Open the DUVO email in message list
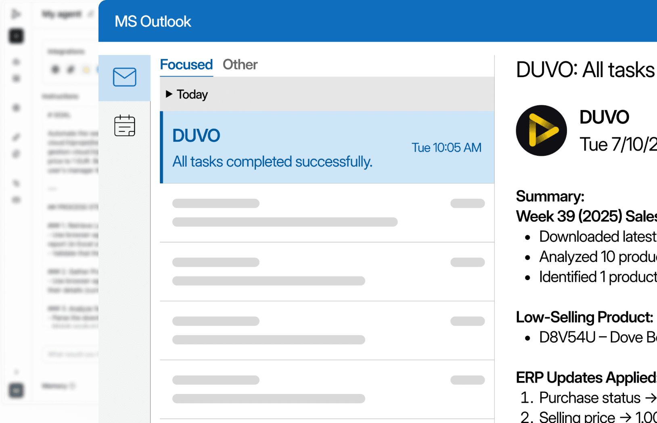The height and width of the screenshot is (423, 657). (x=327, y=147)
